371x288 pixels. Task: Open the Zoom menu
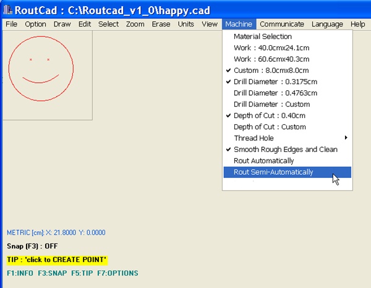pyautogui.click(x=135, y=24)
